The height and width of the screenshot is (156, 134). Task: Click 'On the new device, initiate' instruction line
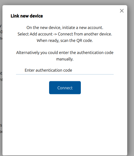pyautogui.click(x=65, y=27)
